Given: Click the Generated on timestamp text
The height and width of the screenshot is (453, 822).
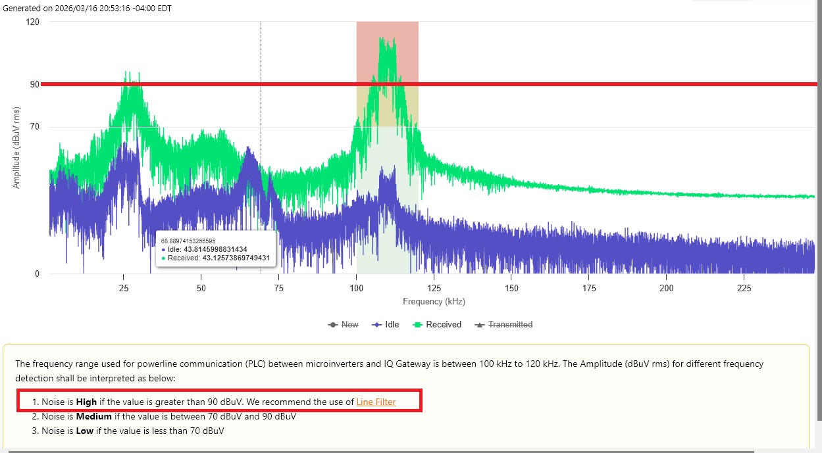Looking at the screenshot, I should tap(88, 9).
